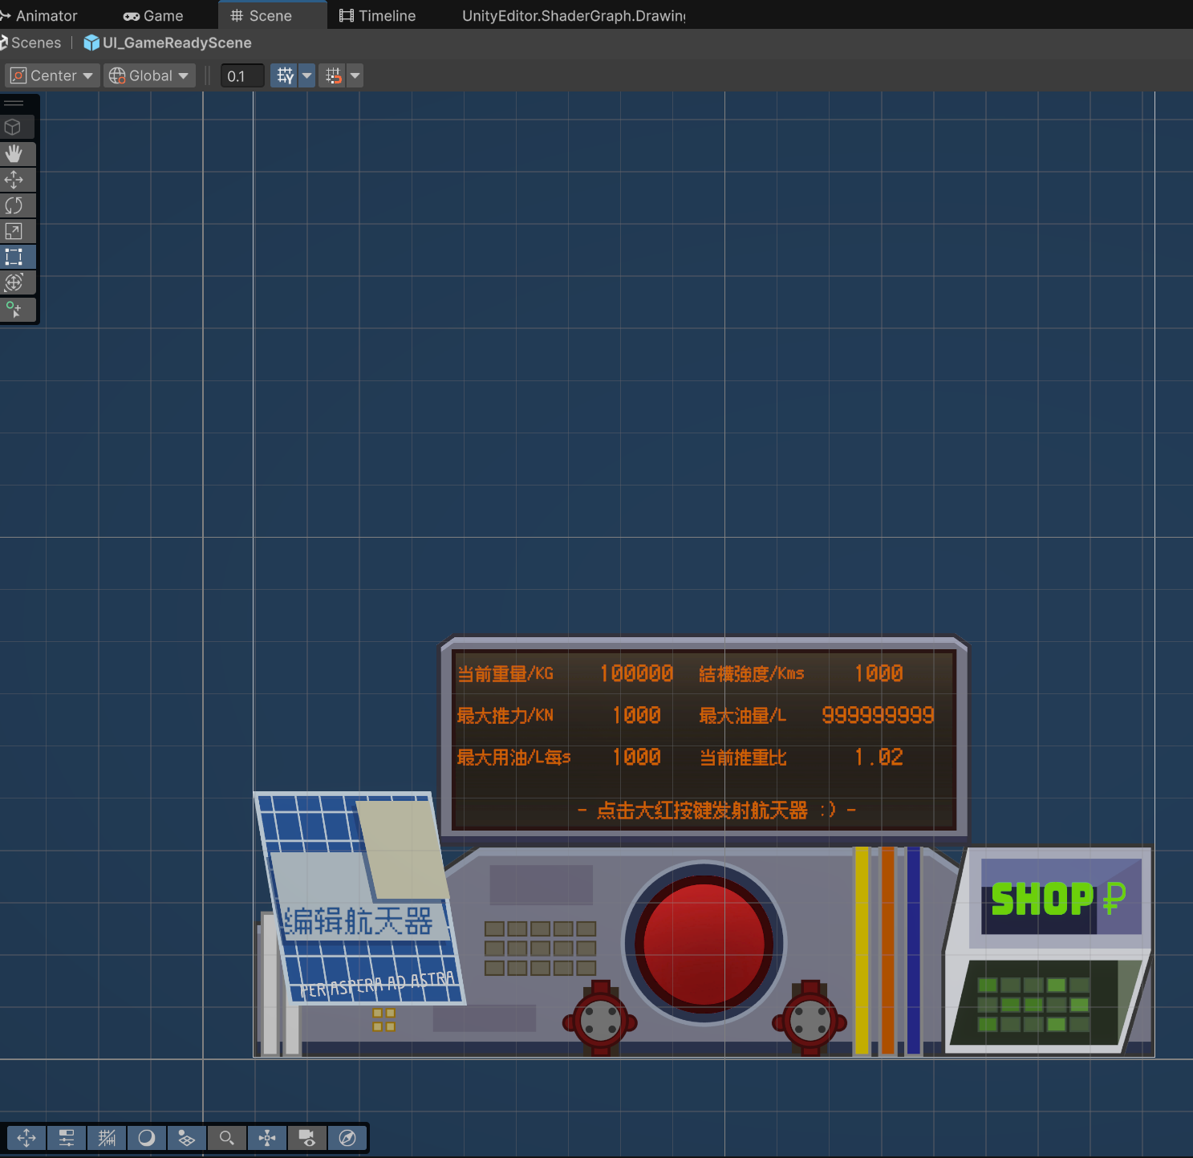The height and width of the screenshot is (1158, 1193).
Task: Open the Center pivot mode dropdown
Action: 53,75
